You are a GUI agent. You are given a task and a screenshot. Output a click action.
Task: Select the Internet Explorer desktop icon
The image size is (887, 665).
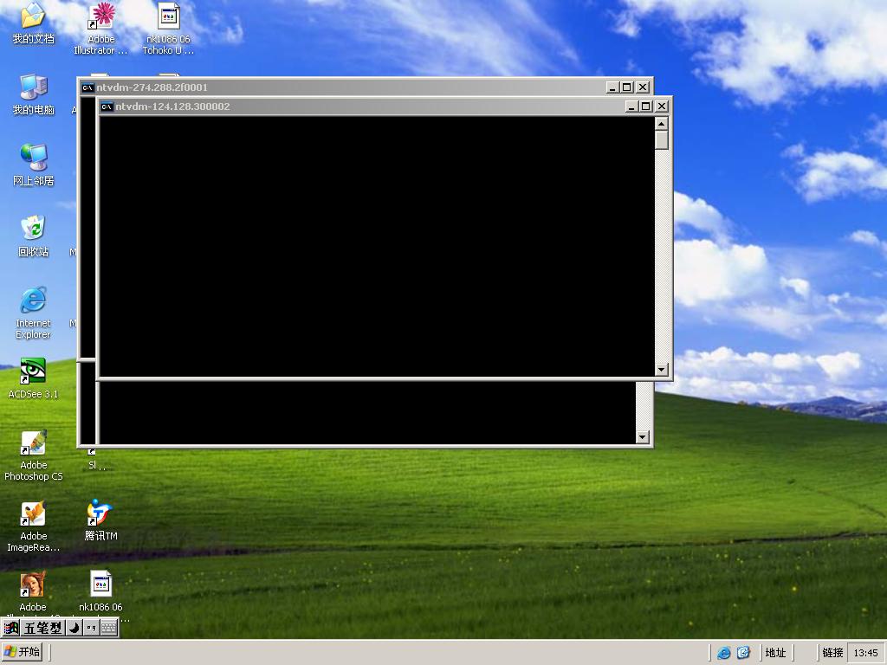(x=34, y=313)
